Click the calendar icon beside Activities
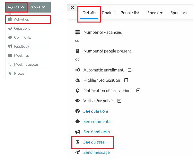The height and width of the screenshot is (158, 193). (x=10, y=19)
